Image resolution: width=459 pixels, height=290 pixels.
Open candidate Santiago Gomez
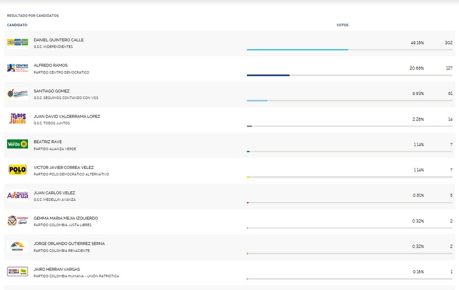[51, 91]
